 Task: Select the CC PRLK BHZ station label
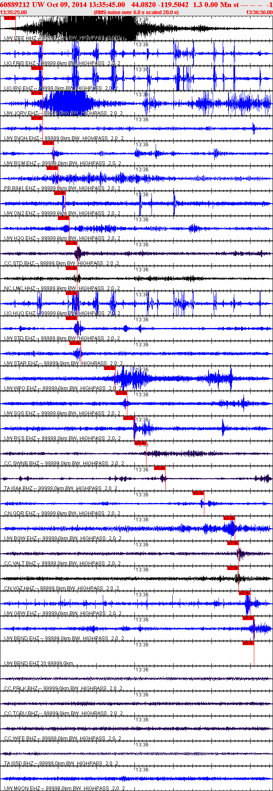point(63,688)
